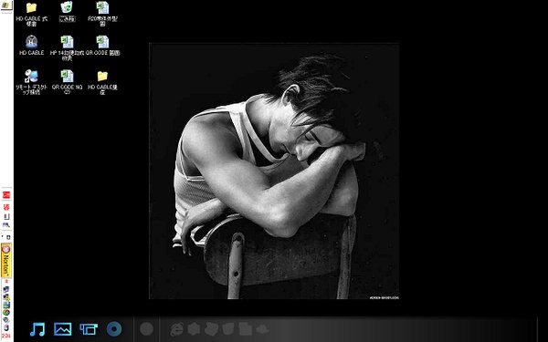This screenshot has height=342, width=548.
Task: Click the Norton toolbar on taskbar
Action: (6, 260)
